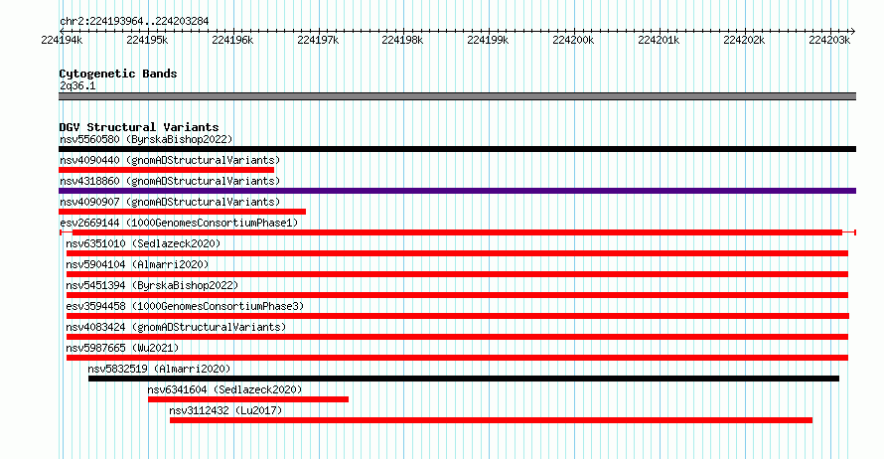Click the DGV Structural Variants track title
Image resolution: width=884 pixels, height=459 pixels.
(x=139, y=127)
